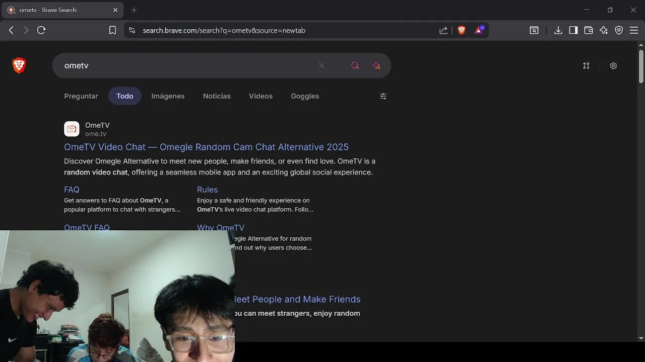Restore down the browser window

point(610,10)
